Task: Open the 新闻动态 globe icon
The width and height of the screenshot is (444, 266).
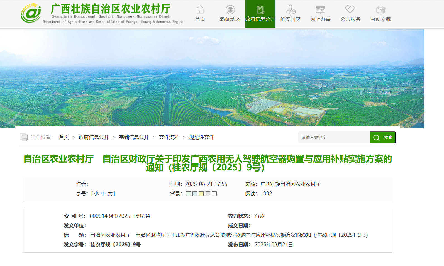Action: click(x=230, y=10)
